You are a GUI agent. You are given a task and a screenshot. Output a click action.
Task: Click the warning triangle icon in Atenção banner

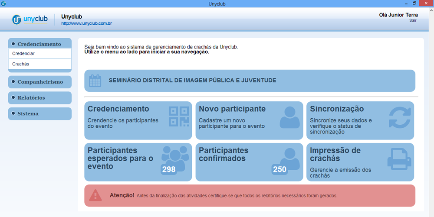tap(95, 195)
